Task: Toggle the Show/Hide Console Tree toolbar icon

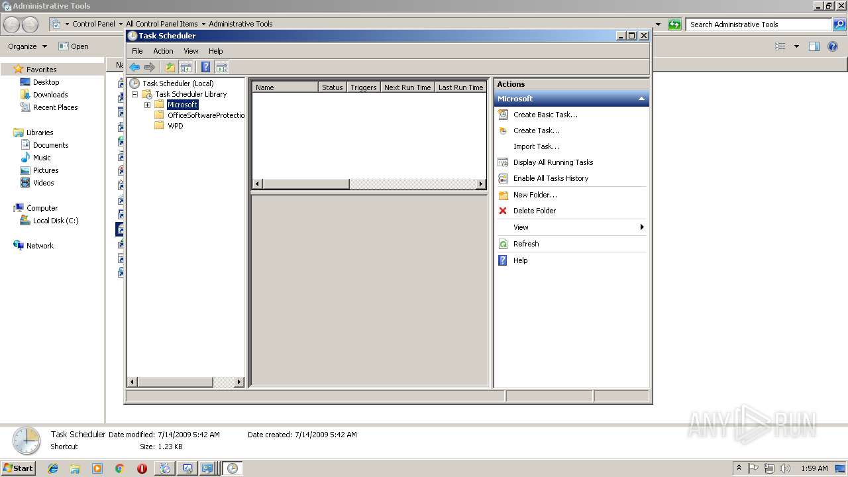Action: 186,67
